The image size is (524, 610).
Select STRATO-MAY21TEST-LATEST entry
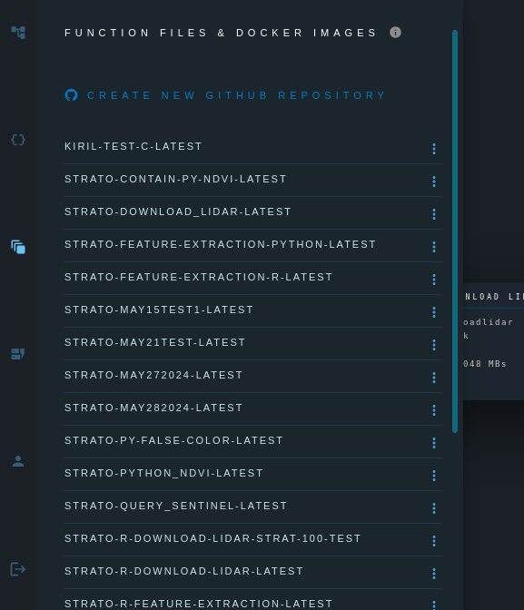coord(155,342)
